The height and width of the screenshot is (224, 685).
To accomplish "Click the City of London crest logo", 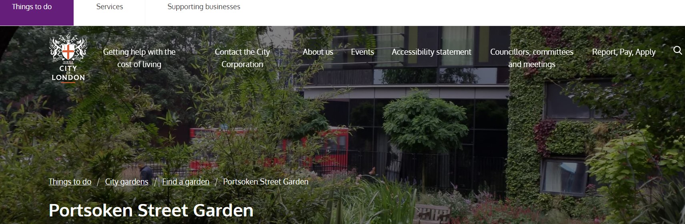I will (68, 57).
